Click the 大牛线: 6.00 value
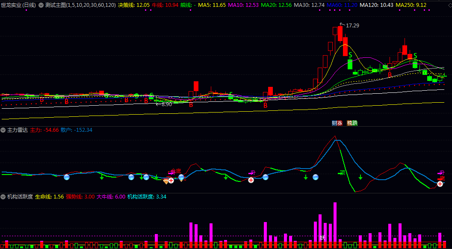Image resolution: width=452 pixels, height=249 pixels. [111, 197]
